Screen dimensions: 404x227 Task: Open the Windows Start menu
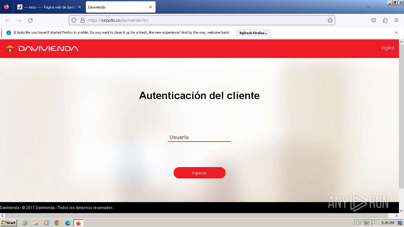click(x=9, y=223)
